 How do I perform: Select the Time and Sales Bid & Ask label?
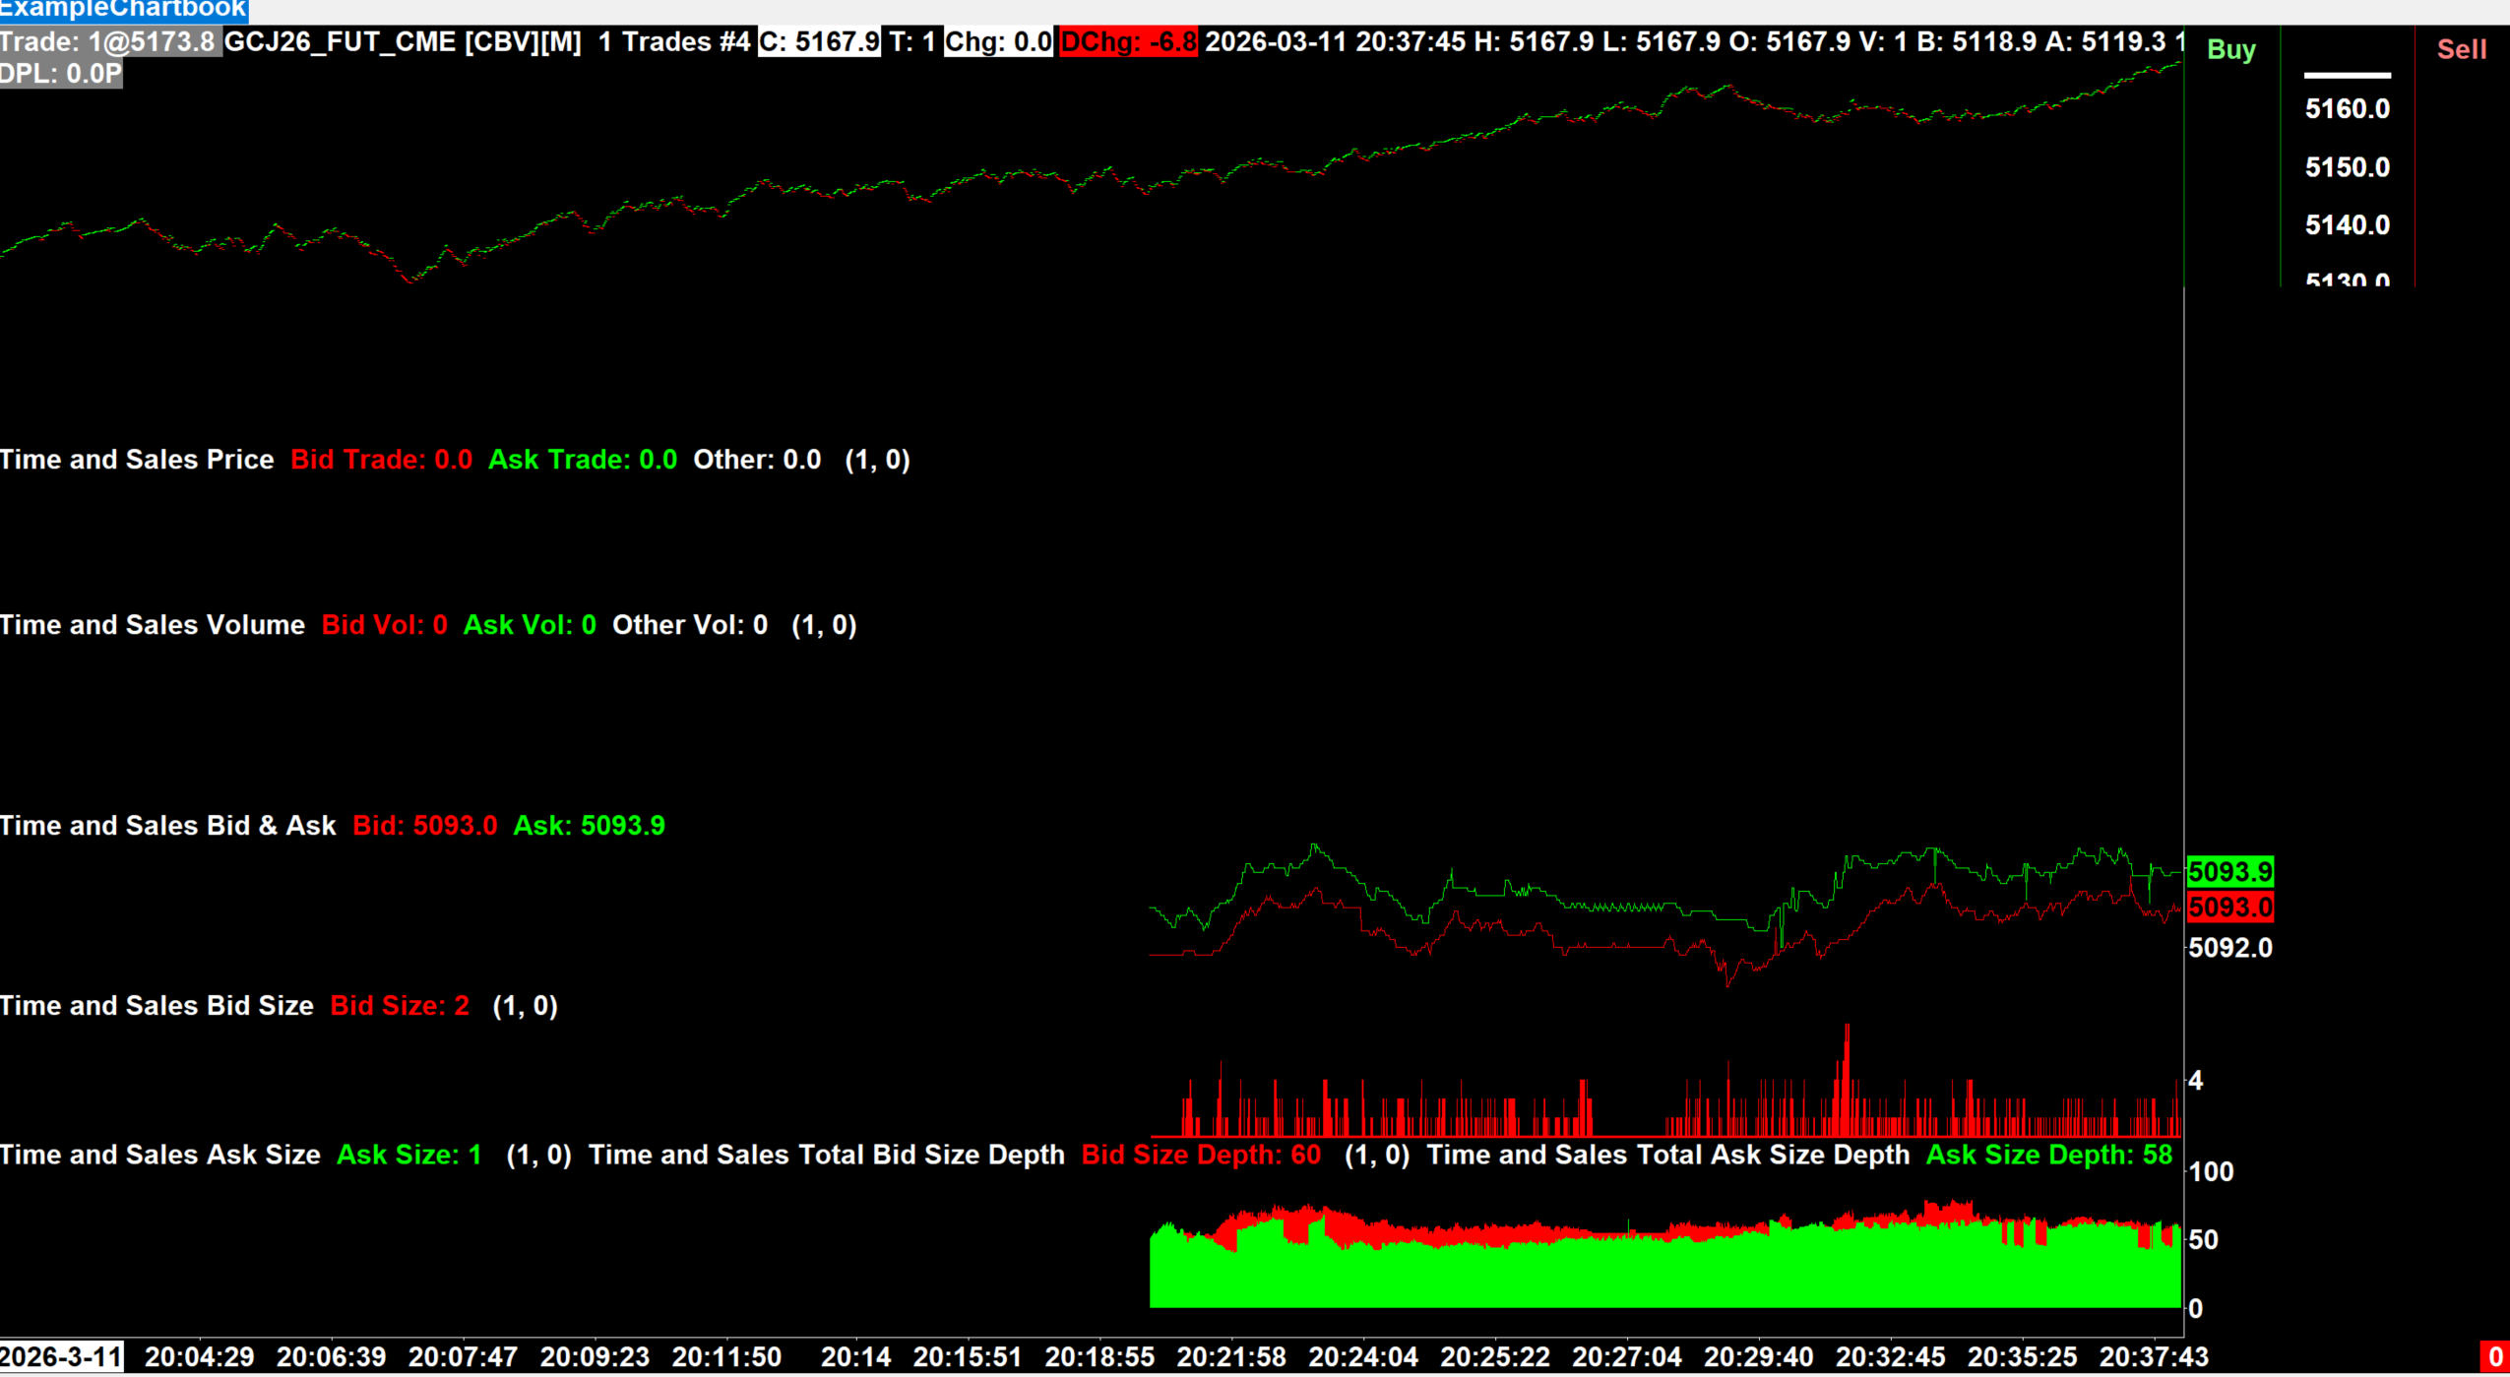pos(168,826)
